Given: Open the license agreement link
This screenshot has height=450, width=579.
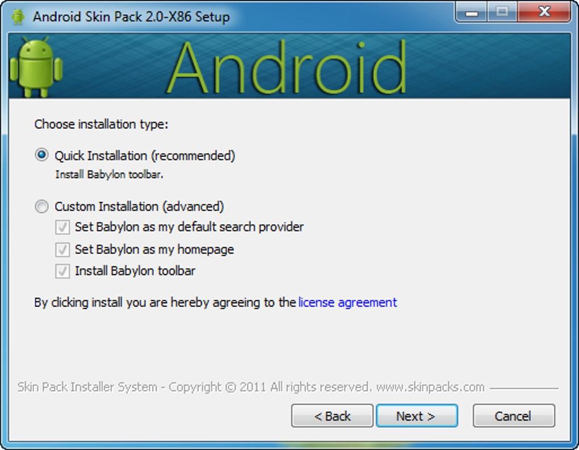Looking at the screenshot, I should (x=347, y=302).
